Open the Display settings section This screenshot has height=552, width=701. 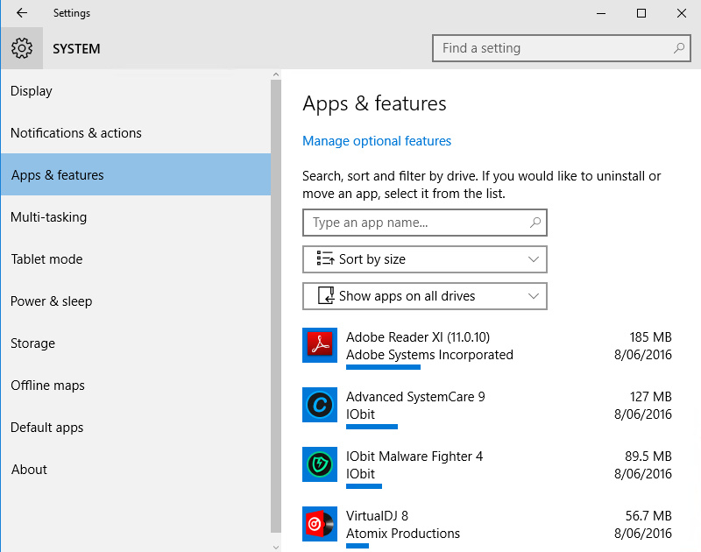[136, 91]
